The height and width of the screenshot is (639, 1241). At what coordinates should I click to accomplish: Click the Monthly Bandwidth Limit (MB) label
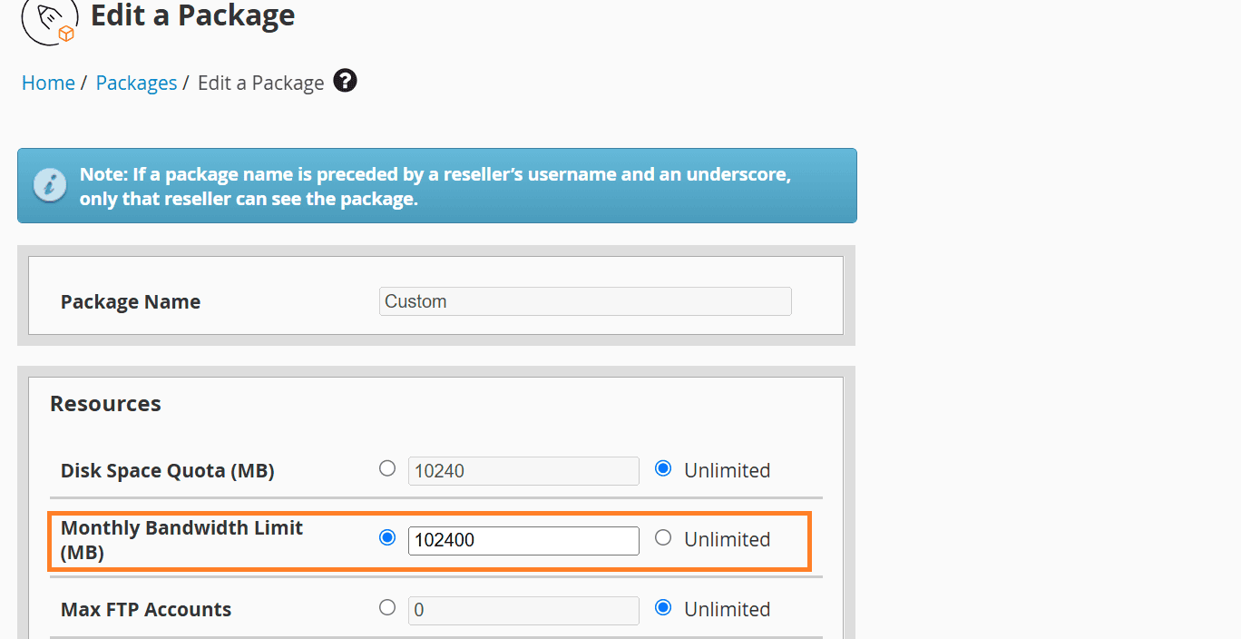click(x=181, y=539)
